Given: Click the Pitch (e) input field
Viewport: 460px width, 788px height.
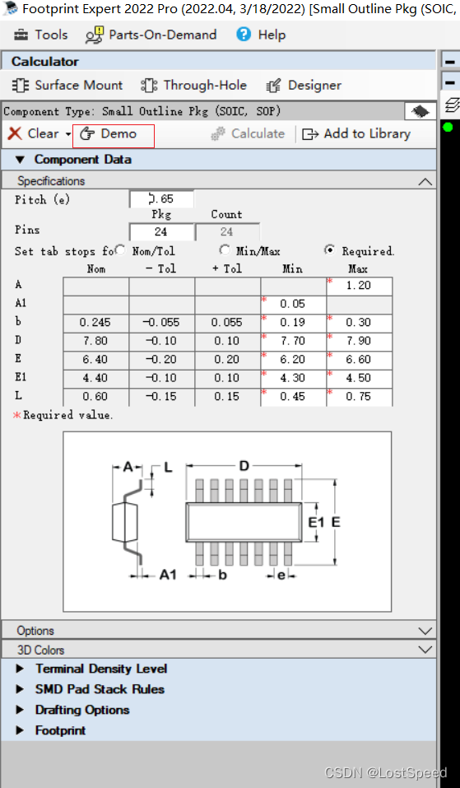Looking at the screenshot, I should tap(161, 199).
